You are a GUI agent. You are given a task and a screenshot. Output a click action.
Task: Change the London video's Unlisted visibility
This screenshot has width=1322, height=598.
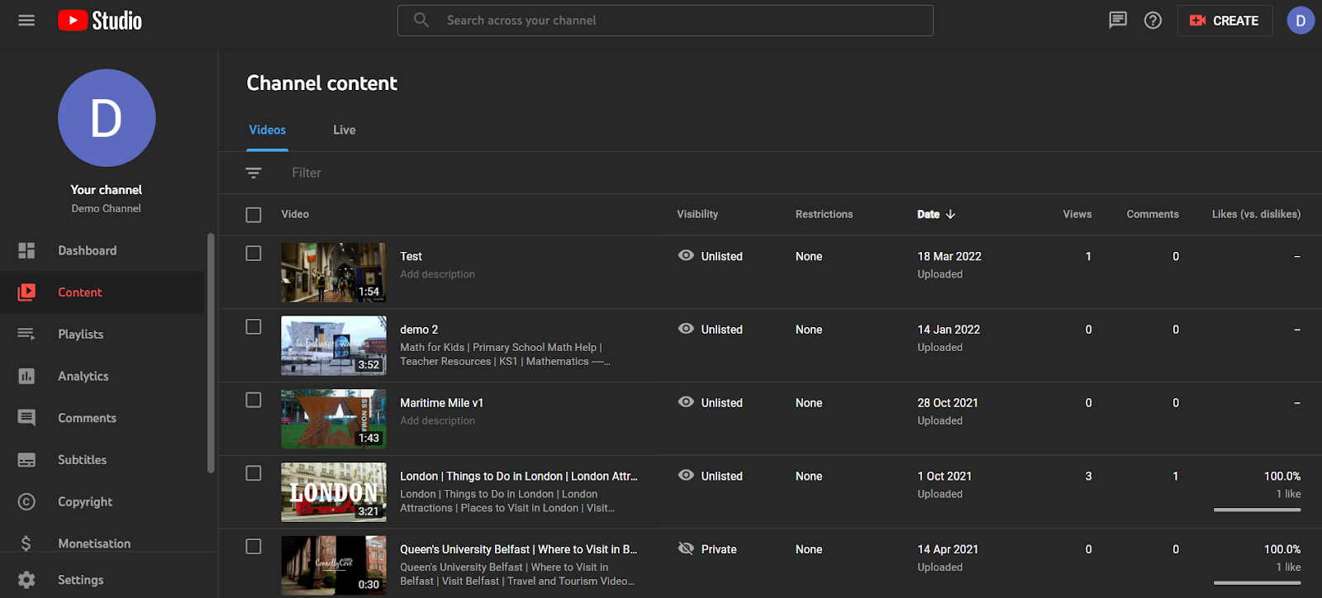click(x=711, y=476)
